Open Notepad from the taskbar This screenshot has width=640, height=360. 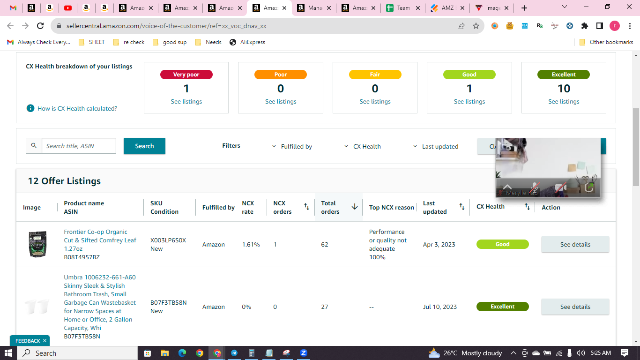click(269, 353)
